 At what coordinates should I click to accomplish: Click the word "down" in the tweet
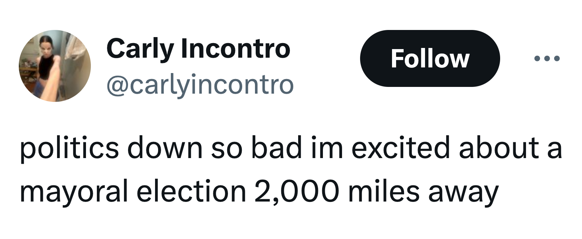[x=164, y=149]
